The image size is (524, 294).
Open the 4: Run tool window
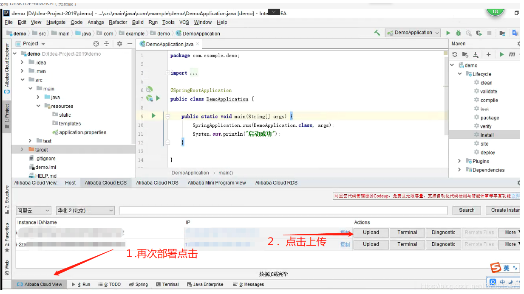(x=81, y=285)
